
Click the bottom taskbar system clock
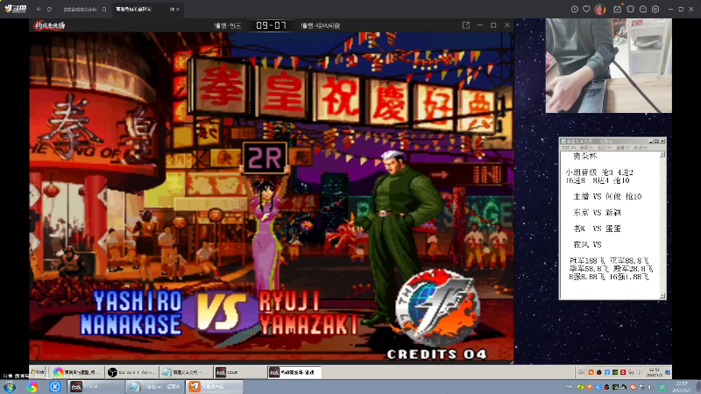coord(682,387)
